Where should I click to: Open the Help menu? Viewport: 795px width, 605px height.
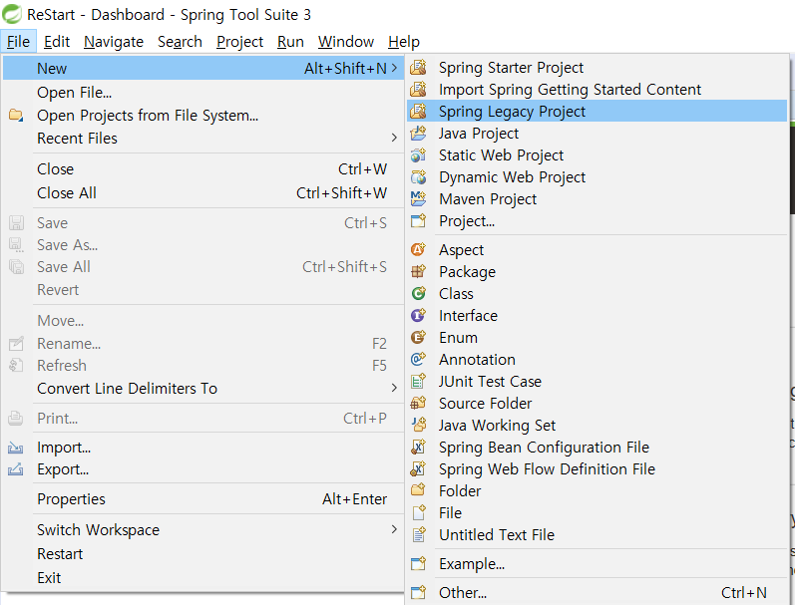pos(404,42)
